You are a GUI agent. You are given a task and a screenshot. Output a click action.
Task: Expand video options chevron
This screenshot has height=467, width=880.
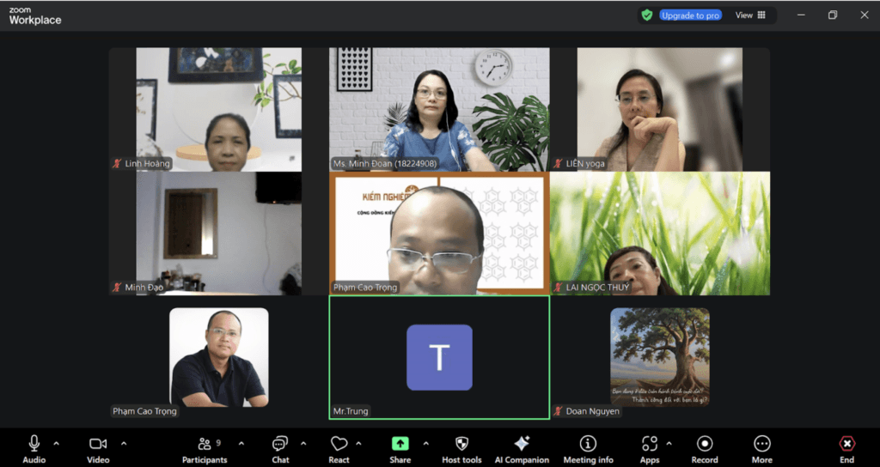(123, 444)
